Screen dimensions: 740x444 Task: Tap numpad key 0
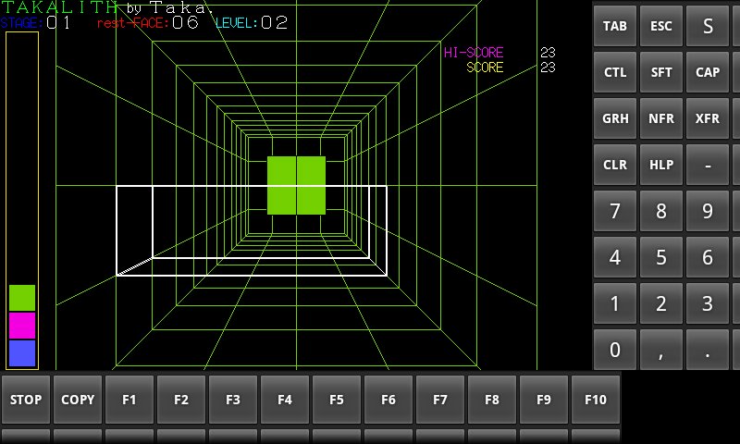click(x=614, y=349)
